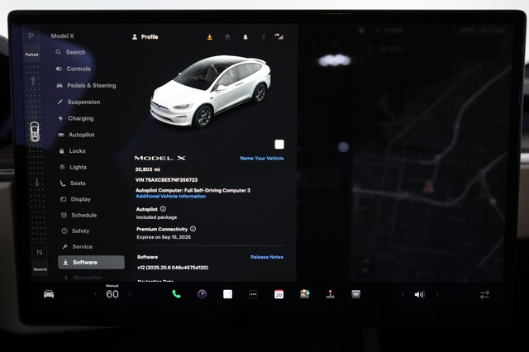The width and height of the screenshot is (529, 352).
Task: Open the white notes app icon
Action: pyautogui.click(x=228, y=294)
